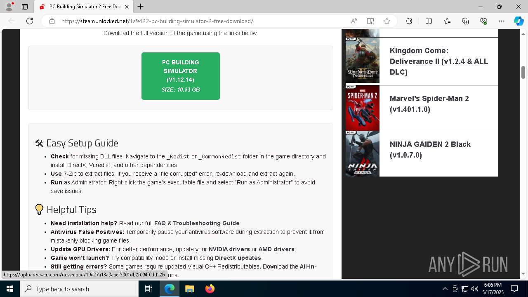Close the PC Building Simulator 2 tab
The height and width of the screenshot is (297, 528).
pos(127,7)
